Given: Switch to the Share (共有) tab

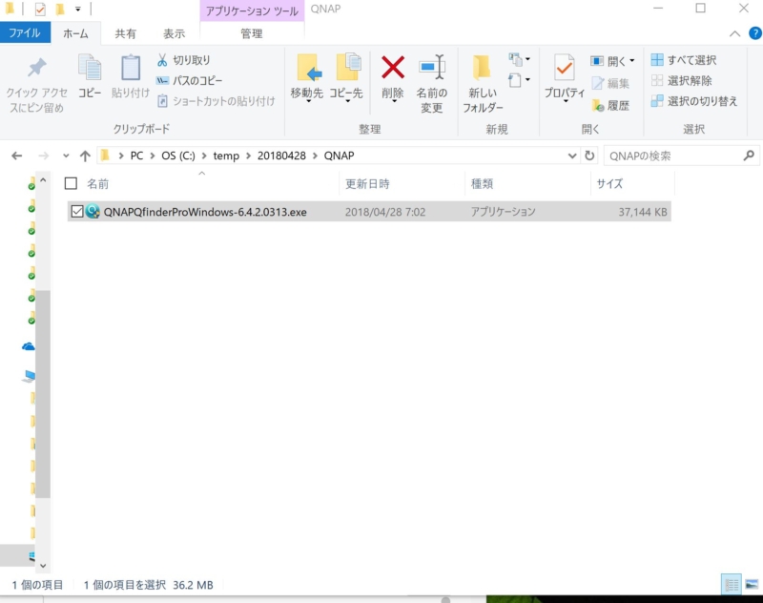Looking at the screenshot, I should tap(126, 33).
